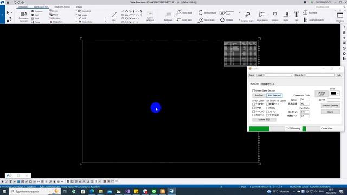Click the Change Color button
347x195 pixels.
(322, 94)
